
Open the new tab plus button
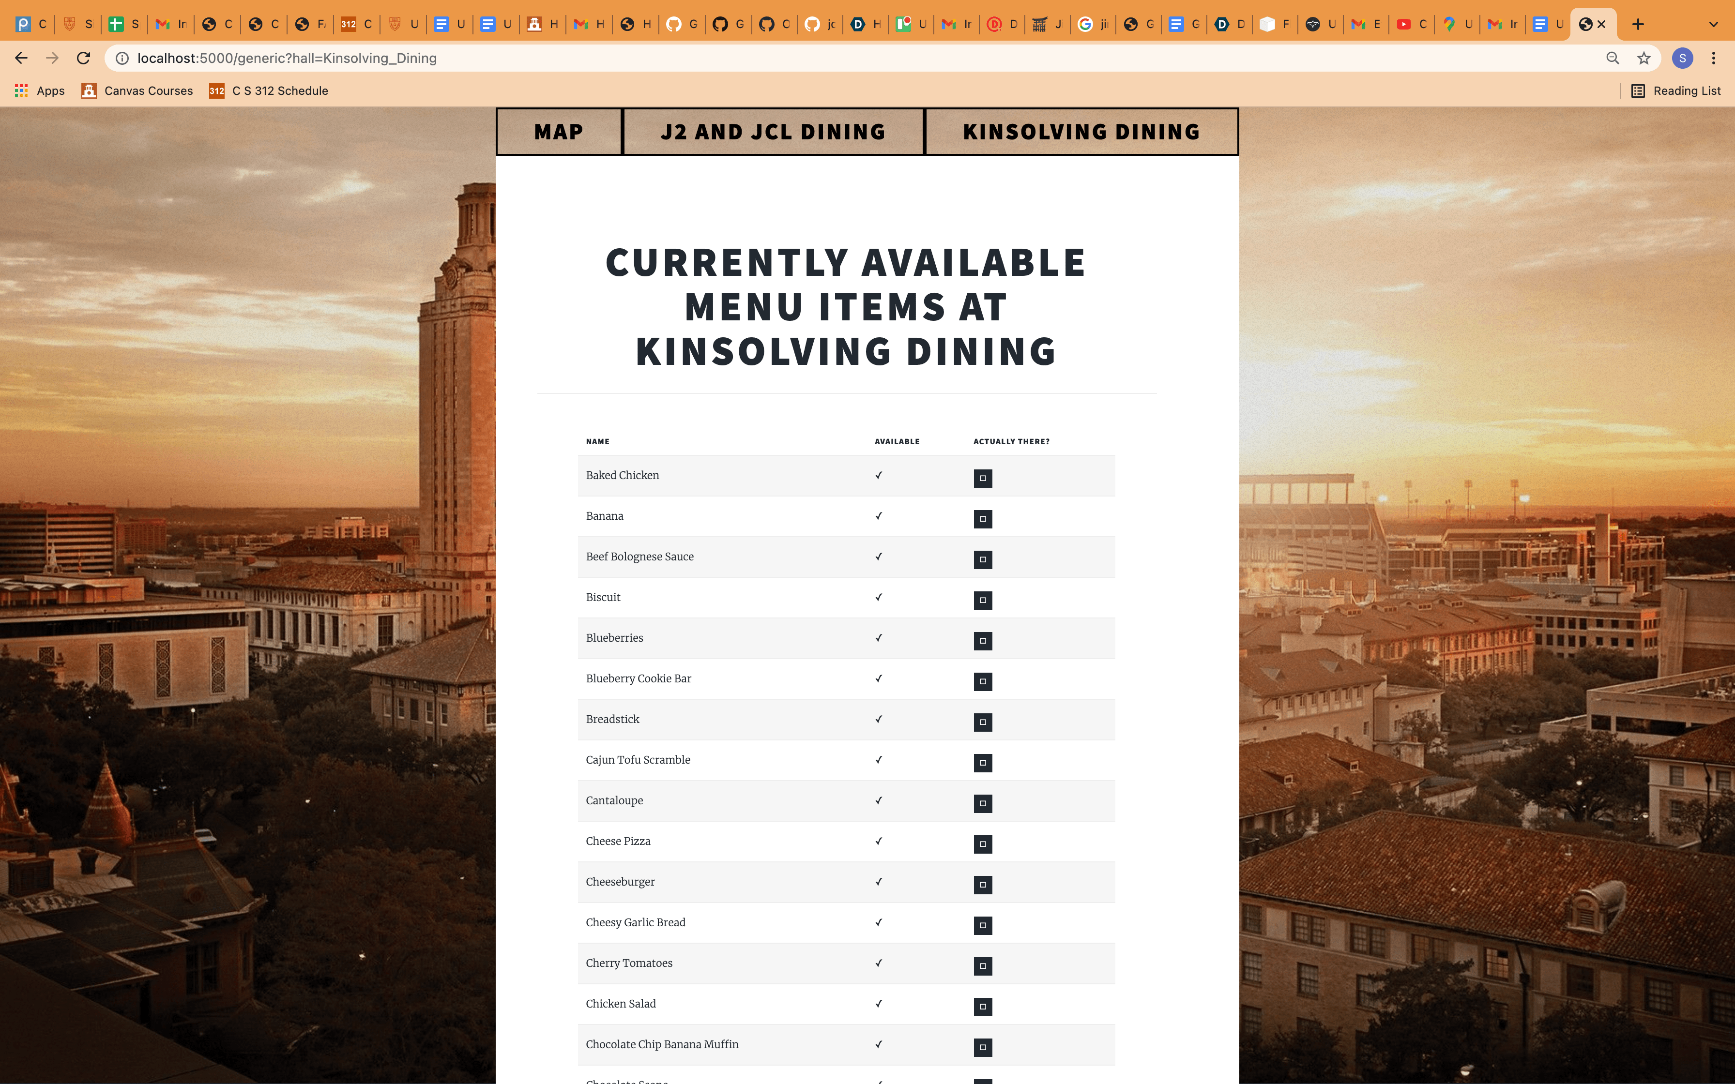tap(1638, 24)
